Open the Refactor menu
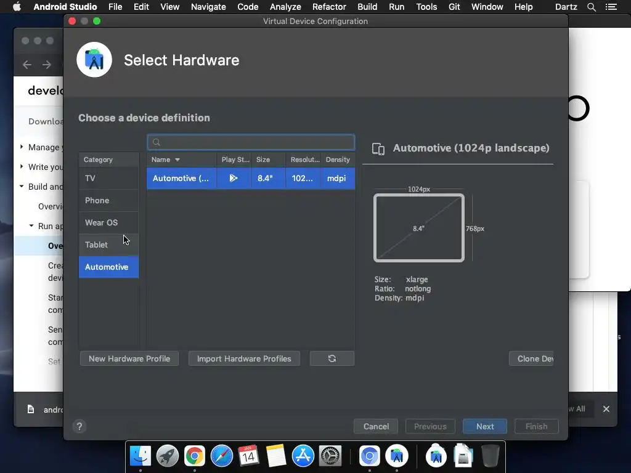 point(329,7)
